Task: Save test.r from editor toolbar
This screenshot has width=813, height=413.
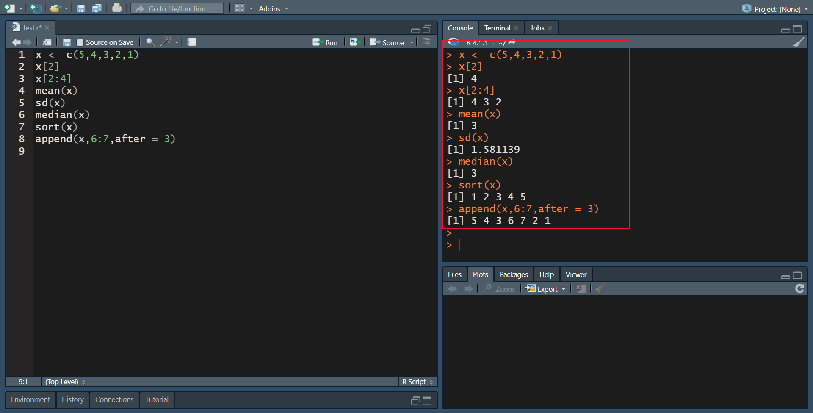Action: click(x=66, y=42)
